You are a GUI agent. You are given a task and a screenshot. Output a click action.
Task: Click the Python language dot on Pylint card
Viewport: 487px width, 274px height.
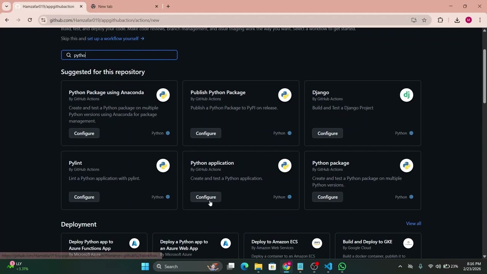[x=168, y=197]
